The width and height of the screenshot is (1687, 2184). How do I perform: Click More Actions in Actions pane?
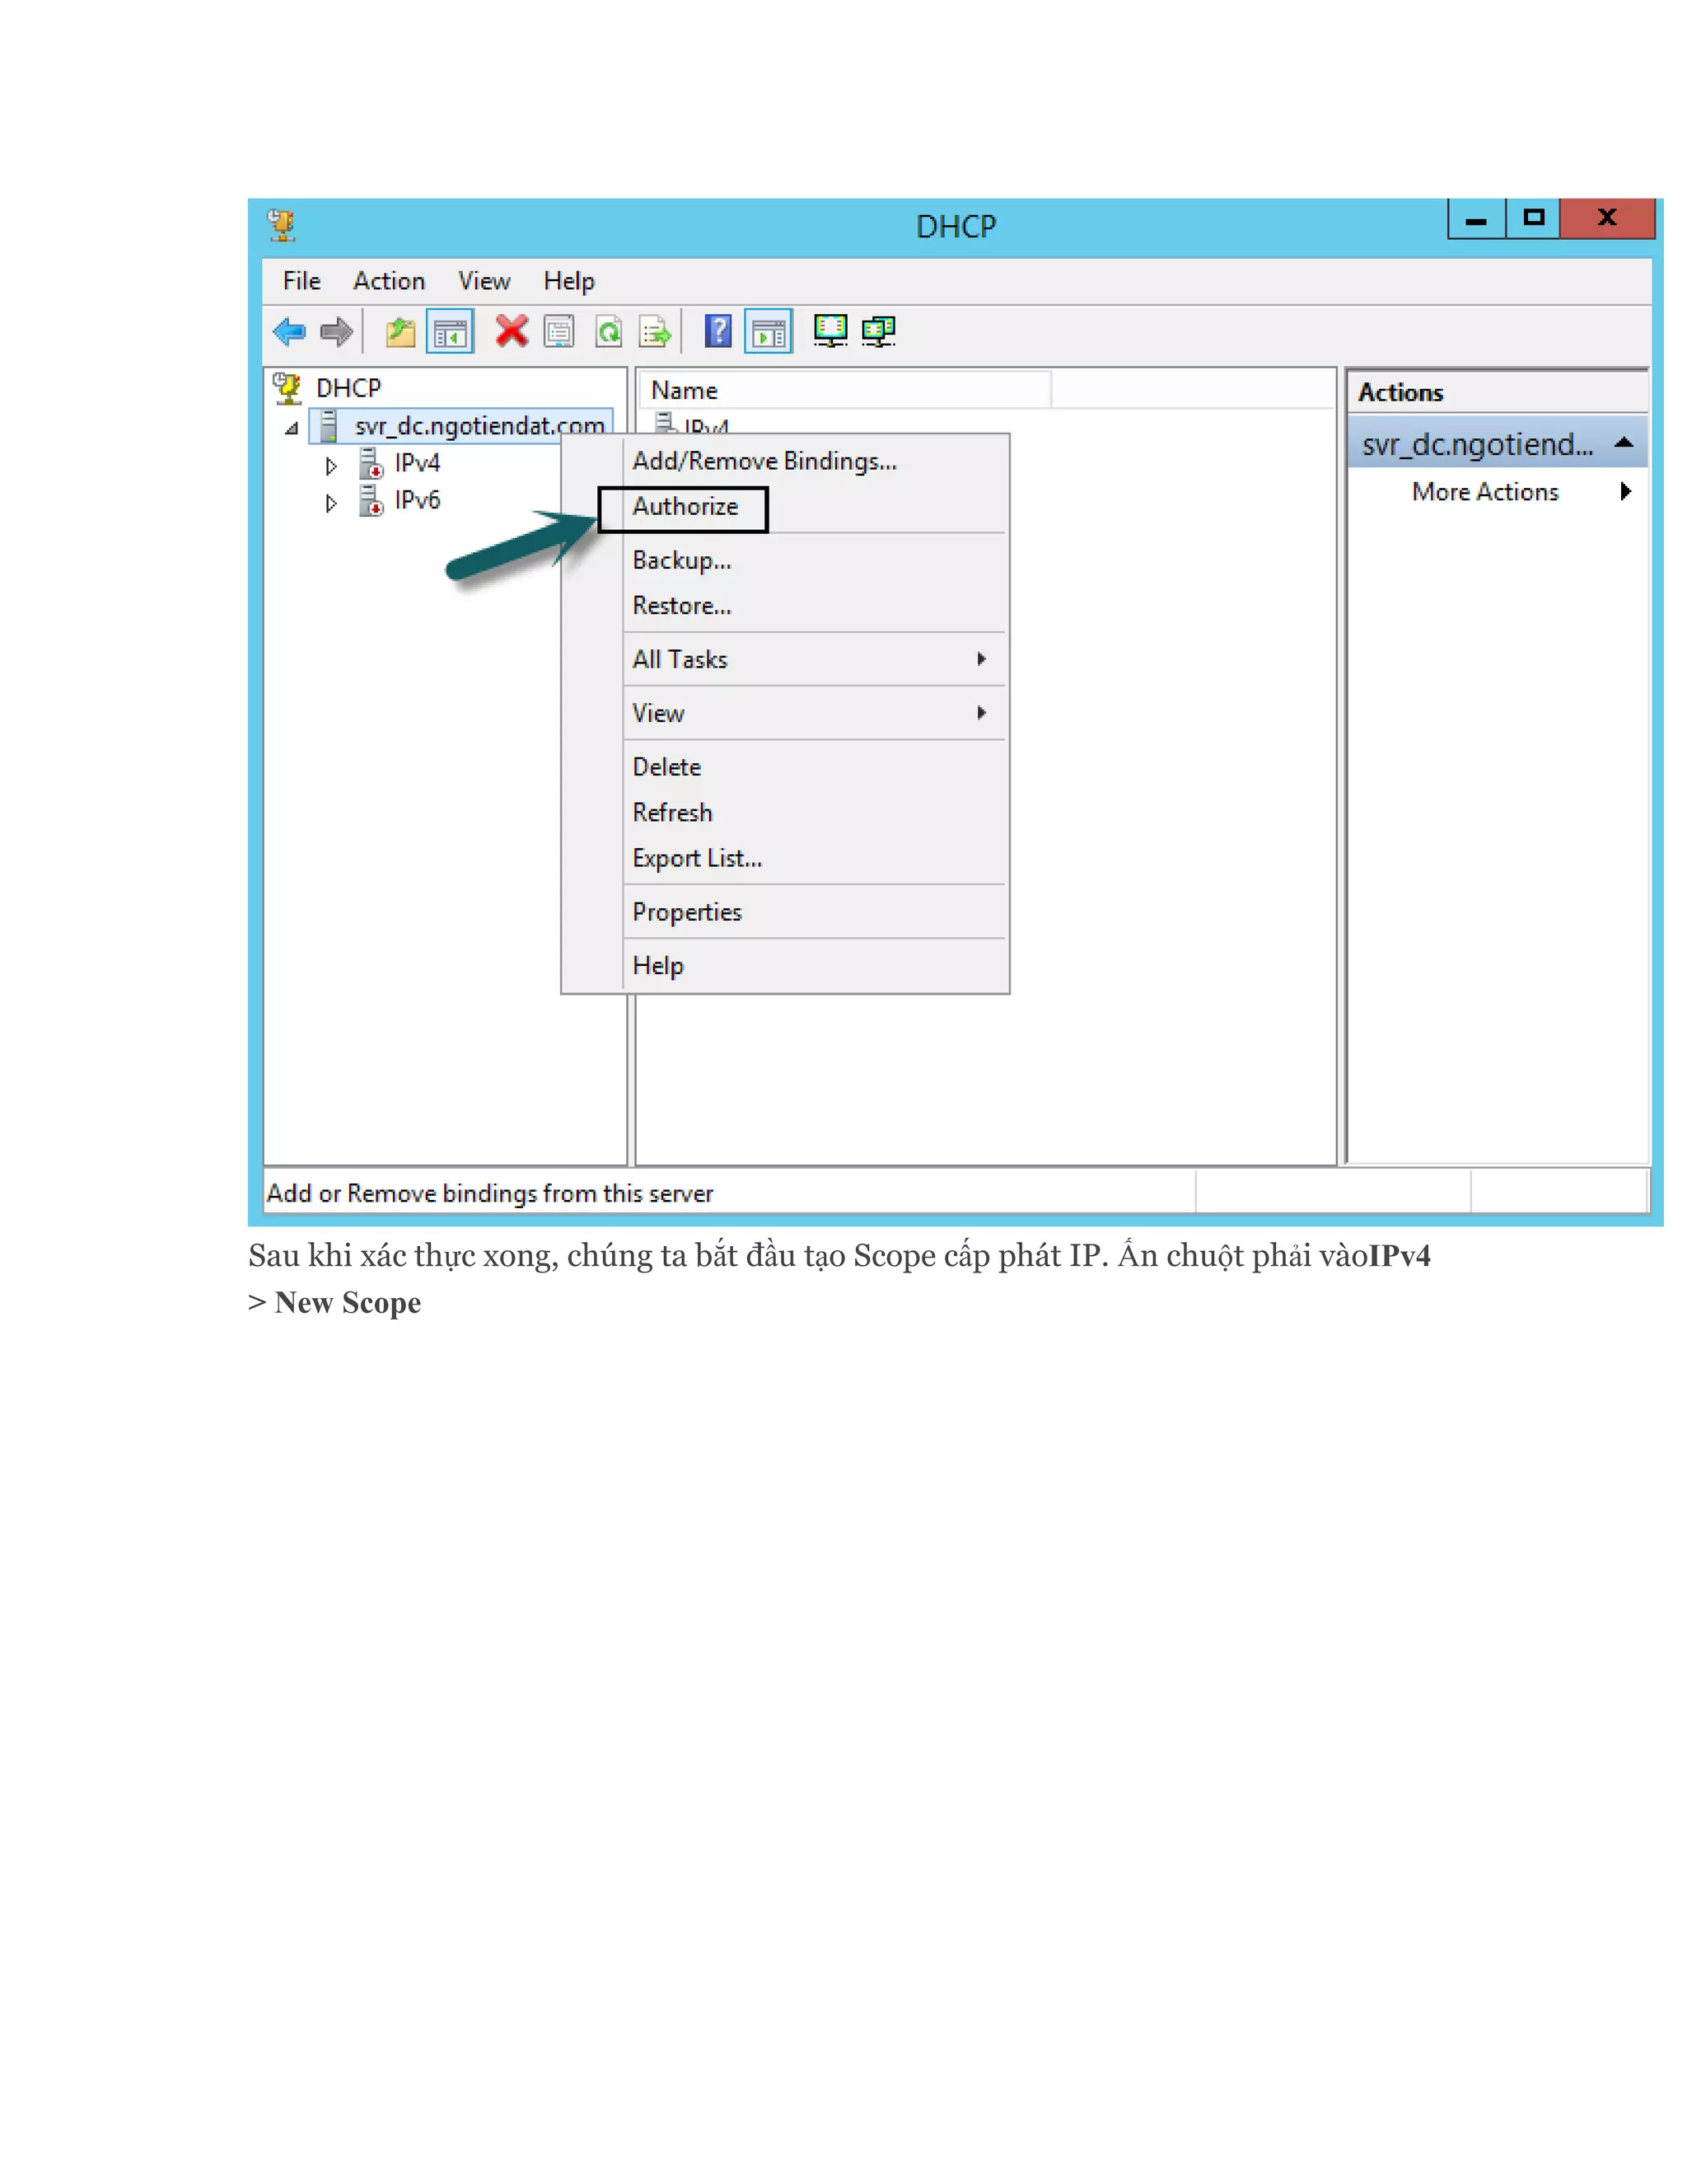[x=1485, y=492]
